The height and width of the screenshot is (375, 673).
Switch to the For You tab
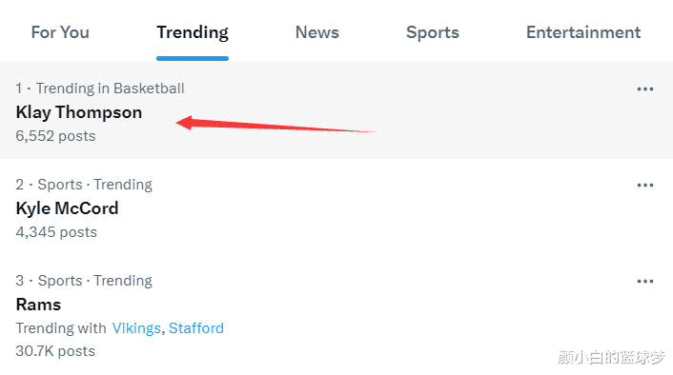coord(60,32)
